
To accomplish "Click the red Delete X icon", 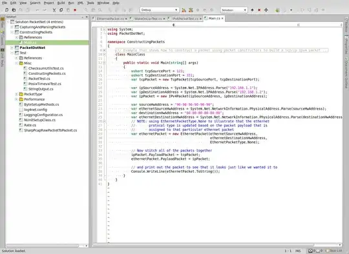I will coord(75,10).
